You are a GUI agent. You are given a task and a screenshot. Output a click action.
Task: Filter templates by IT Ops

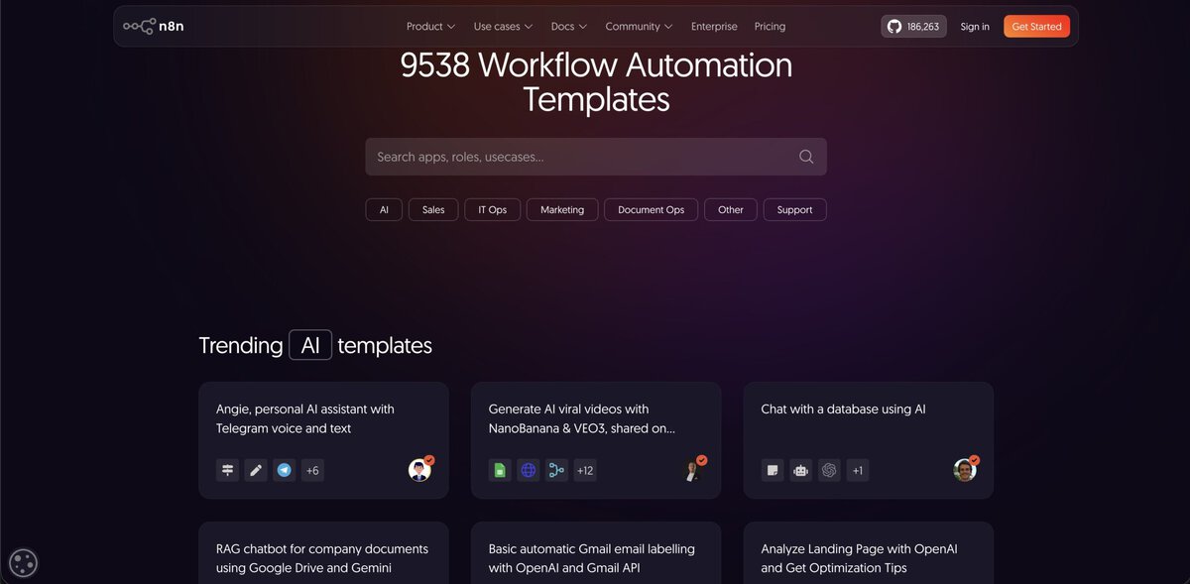[x=493, y=209]
